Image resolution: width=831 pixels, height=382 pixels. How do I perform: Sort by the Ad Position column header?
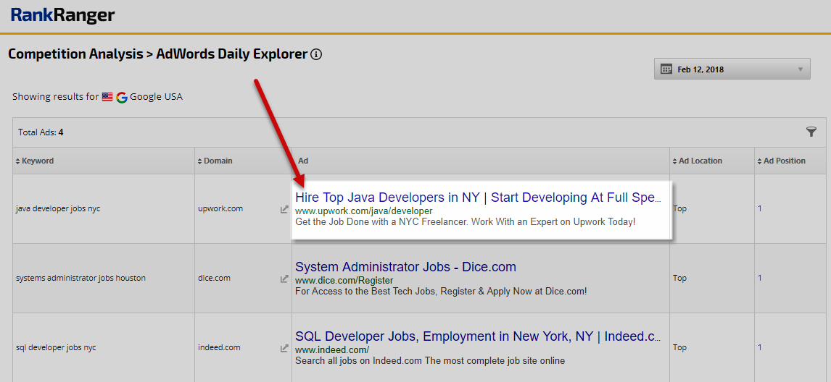coord(784,161)
